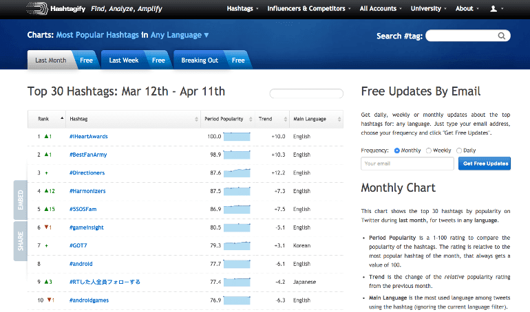
Task: Switch to the Last Month tab
Action: click(x=51, y=60)
